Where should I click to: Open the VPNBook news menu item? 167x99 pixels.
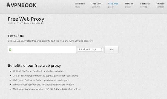point(80,5)
